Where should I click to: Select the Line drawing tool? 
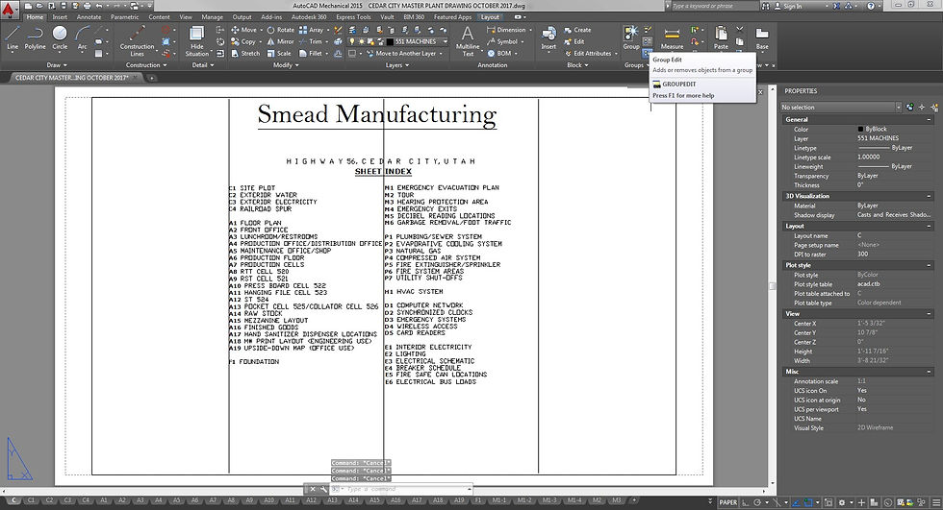(12, 37)
